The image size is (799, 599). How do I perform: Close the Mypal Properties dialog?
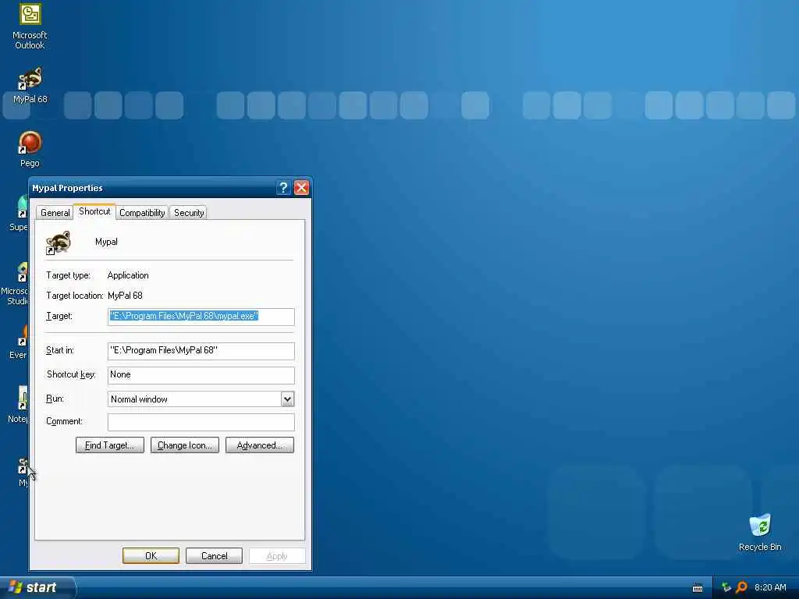(302, 188)
